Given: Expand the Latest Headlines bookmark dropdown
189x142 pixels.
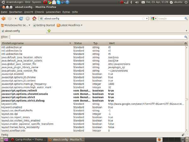Looking at the screenshot, I should coord(82,25).
